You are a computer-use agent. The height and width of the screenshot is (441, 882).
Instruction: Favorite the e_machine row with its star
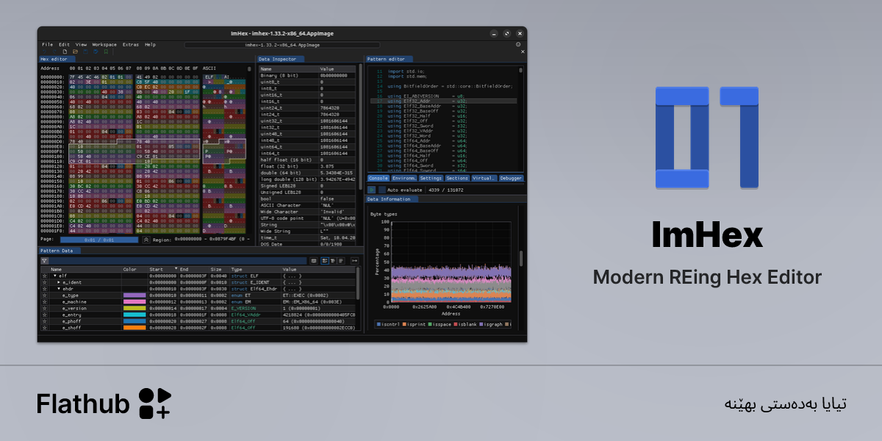coord(45,301)
